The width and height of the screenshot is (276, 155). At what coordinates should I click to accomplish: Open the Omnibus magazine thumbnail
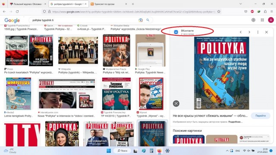point(19,94)
